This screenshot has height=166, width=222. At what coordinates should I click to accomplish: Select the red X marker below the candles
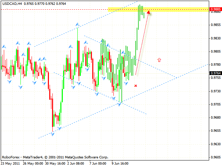[136, 85]
